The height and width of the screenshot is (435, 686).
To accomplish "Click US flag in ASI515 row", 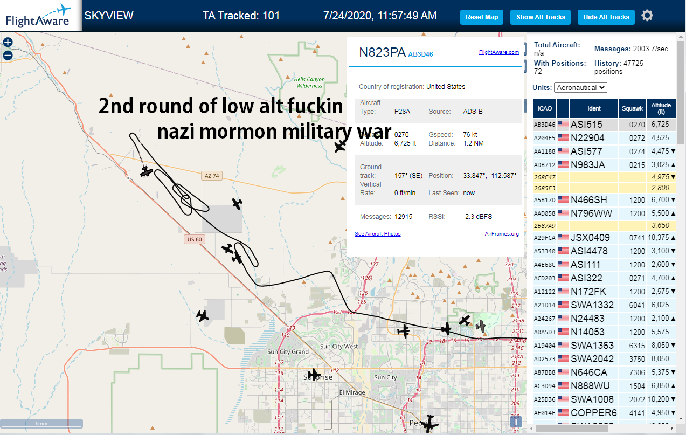I will point(563,125).
